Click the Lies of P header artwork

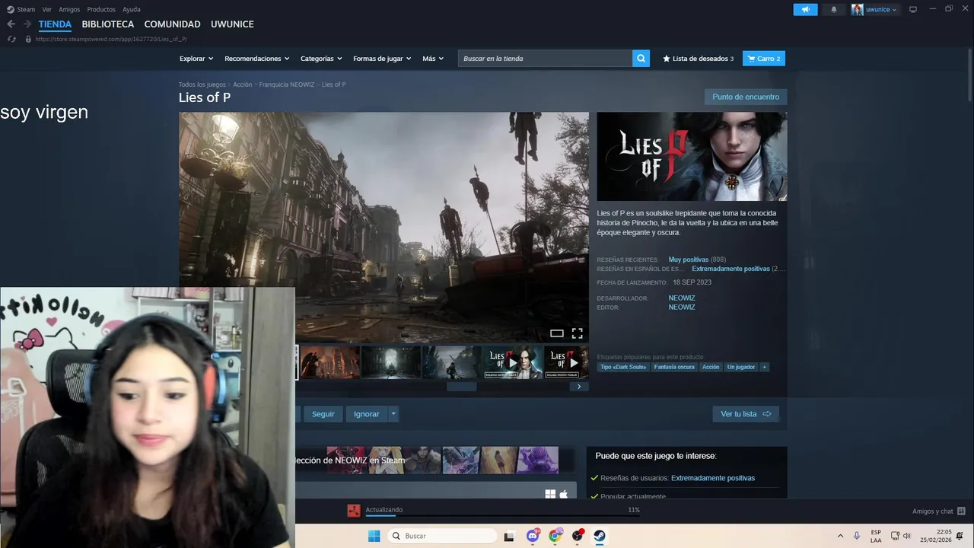point(692,156)
